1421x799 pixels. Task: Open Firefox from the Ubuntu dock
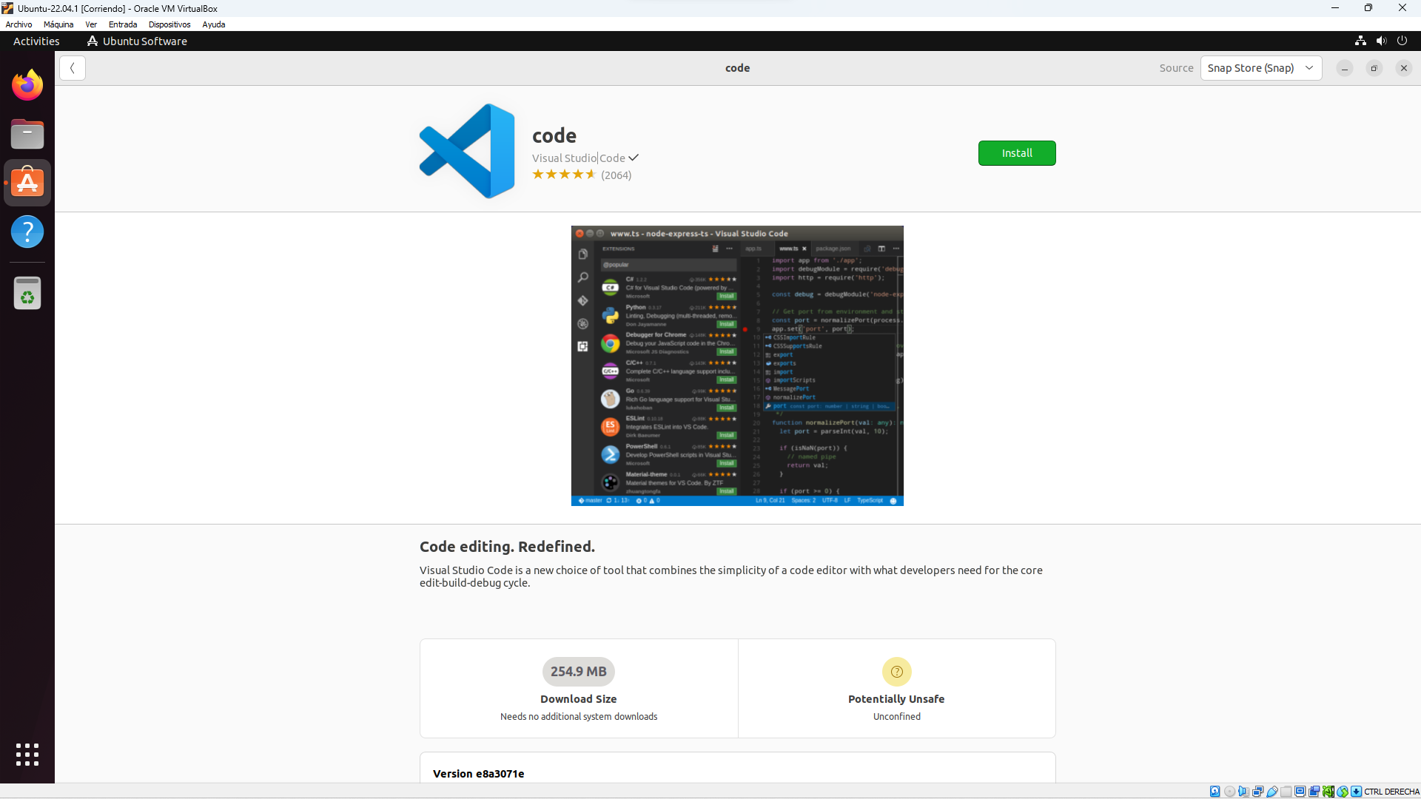click(27, 85)
